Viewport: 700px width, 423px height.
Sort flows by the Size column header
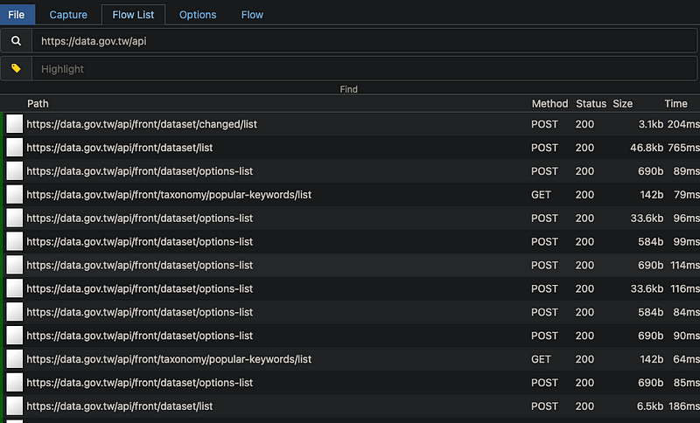pos(622,103)
